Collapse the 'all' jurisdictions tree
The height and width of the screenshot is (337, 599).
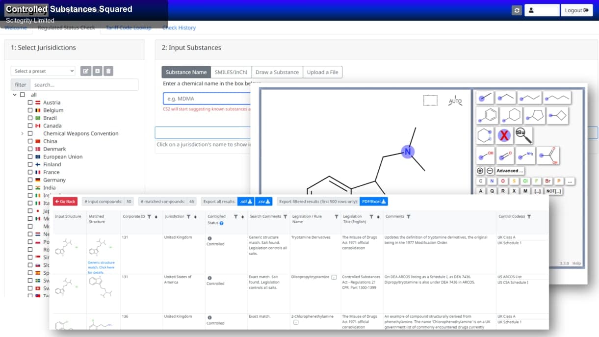[x=15, y=95]
